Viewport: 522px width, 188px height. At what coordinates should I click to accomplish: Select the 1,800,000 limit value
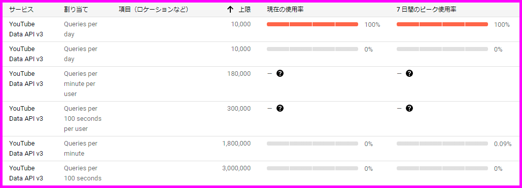point(236,143)
